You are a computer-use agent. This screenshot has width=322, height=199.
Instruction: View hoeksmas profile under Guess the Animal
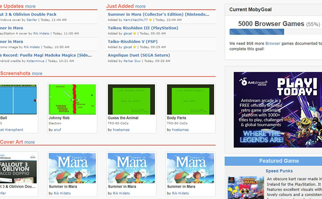121,130
